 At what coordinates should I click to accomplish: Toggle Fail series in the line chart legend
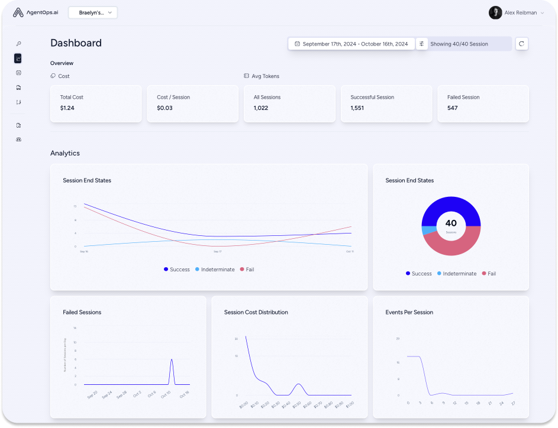pos(247,270)
